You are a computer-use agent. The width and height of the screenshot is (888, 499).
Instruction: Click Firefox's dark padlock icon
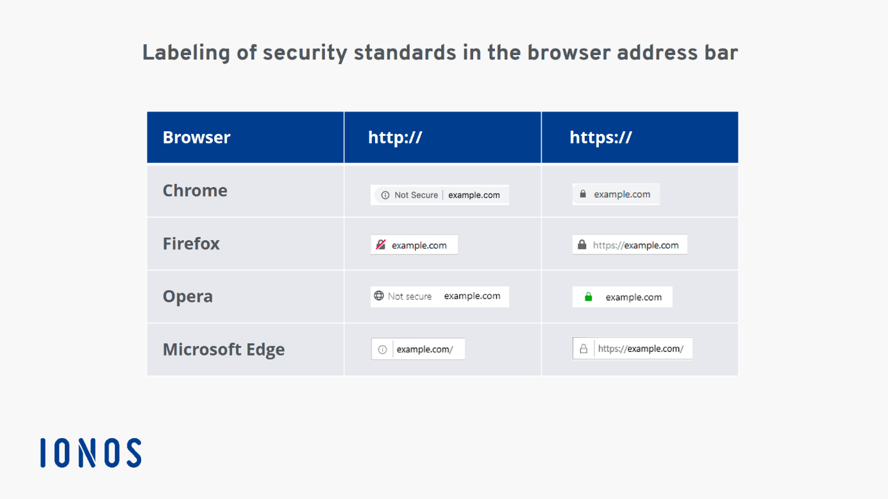(582, 245)
